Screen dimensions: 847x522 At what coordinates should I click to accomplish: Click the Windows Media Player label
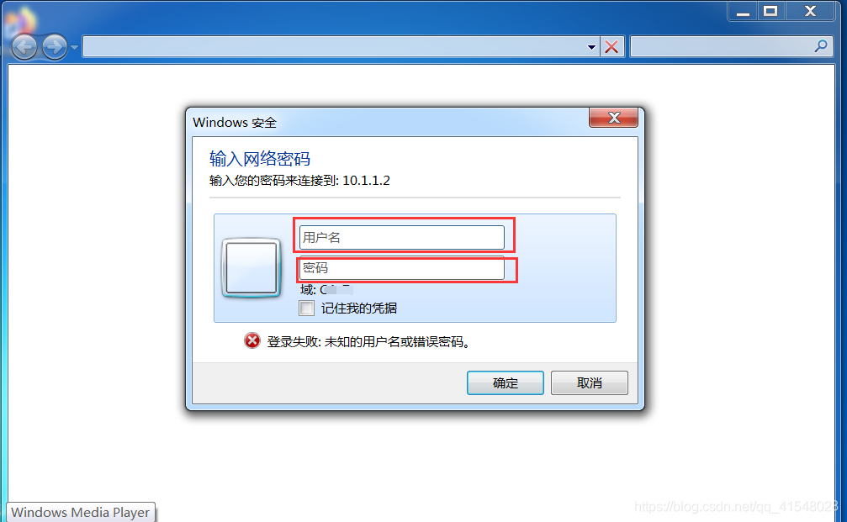click(81, 512)
